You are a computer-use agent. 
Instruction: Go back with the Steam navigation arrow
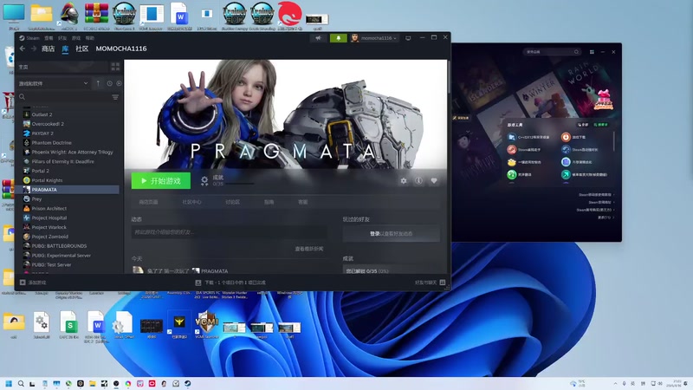[23, 49]
